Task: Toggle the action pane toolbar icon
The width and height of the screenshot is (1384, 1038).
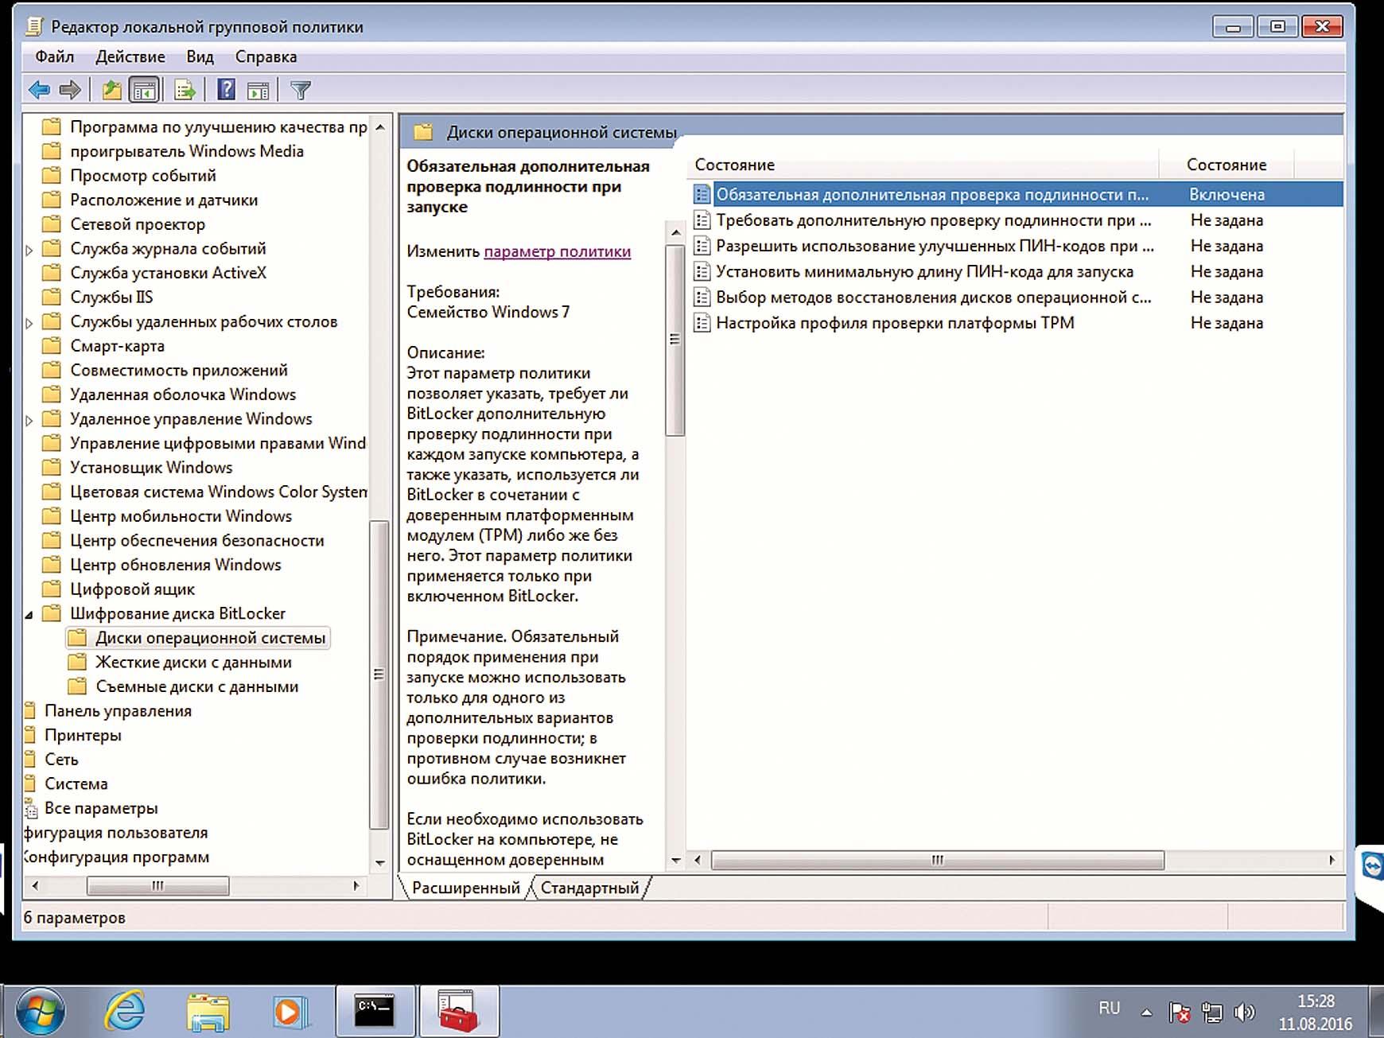Action: coord(258,91)
